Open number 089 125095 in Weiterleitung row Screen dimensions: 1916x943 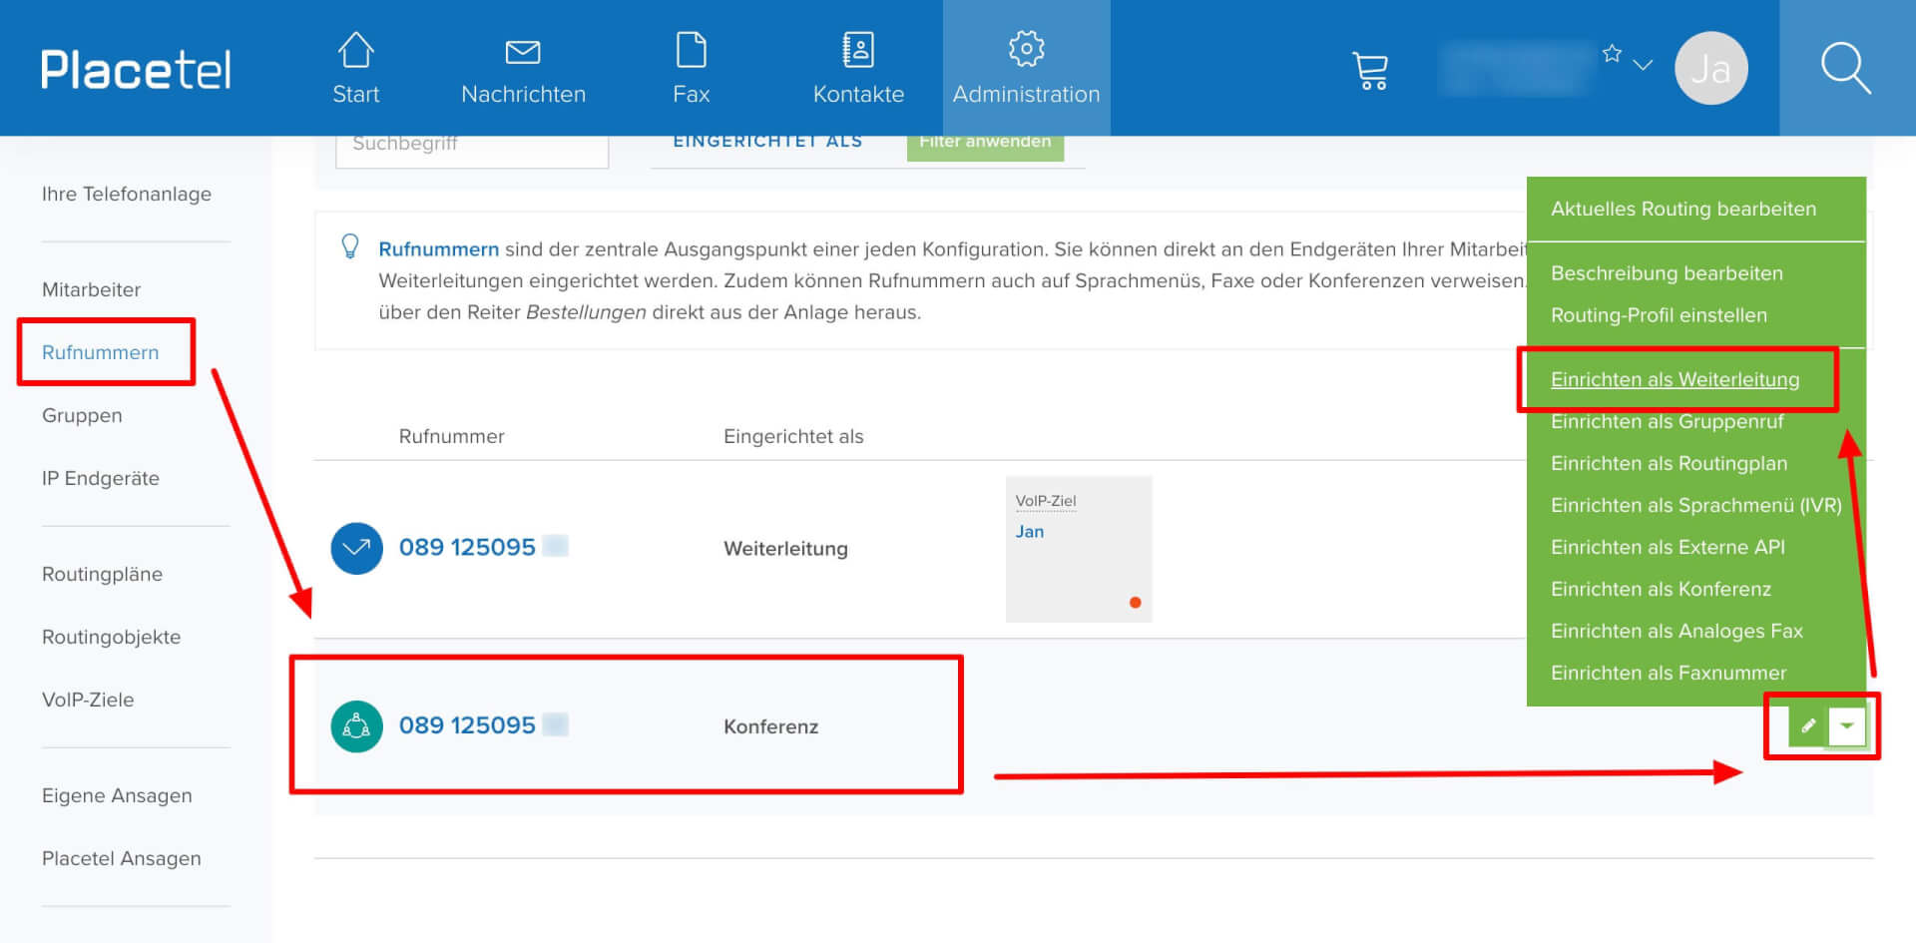click(467, 547)
